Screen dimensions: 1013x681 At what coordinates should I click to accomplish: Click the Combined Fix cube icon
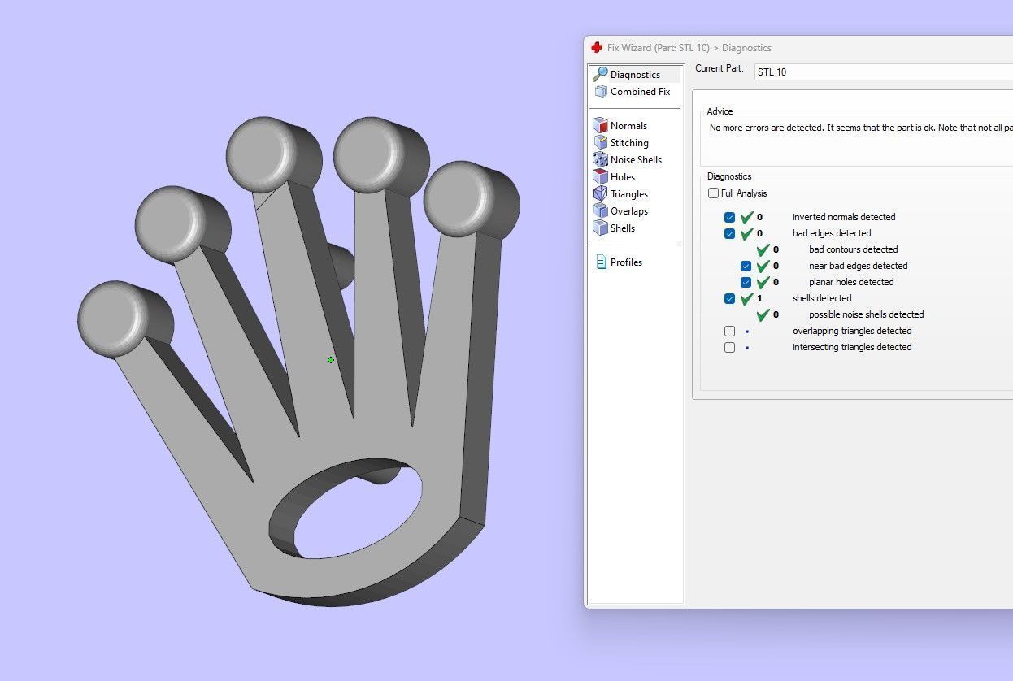click(600, 91)
